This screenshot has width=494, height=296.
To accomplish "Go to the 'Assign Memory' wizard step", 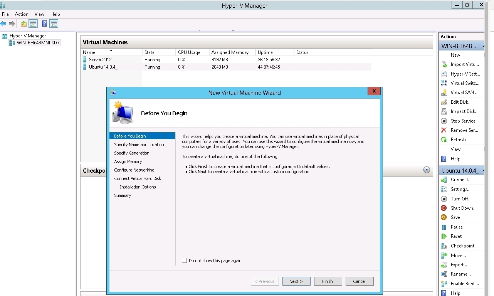I will tap(128, 161).
